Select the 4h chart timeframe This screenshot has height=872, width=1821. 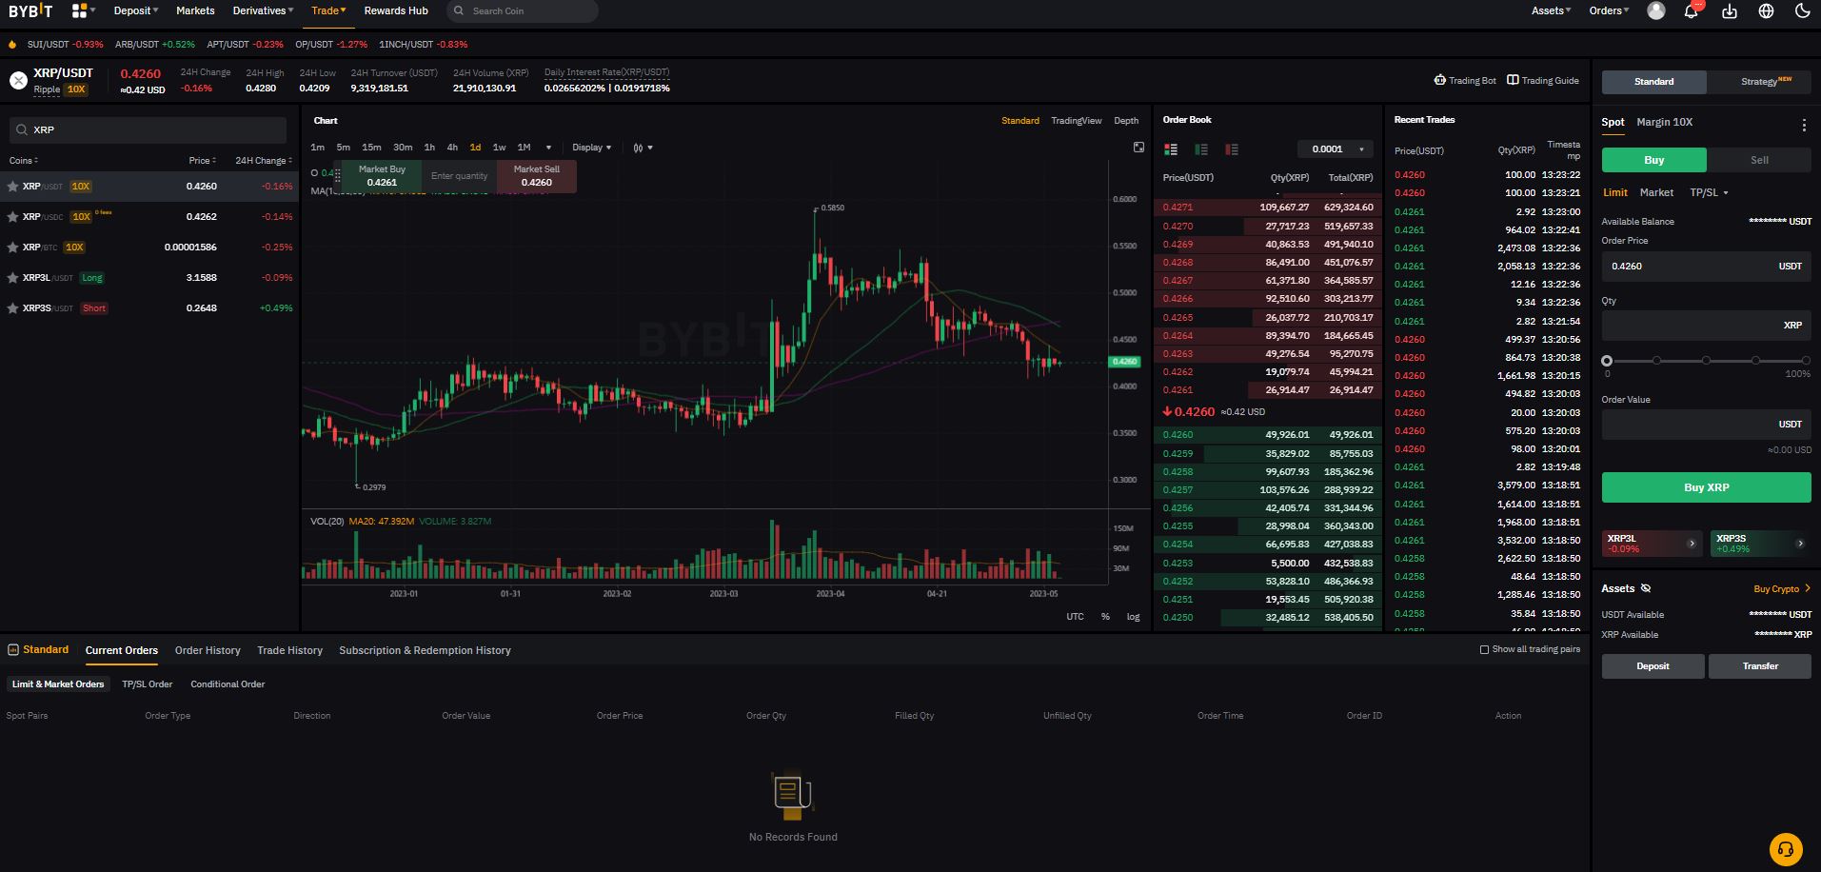coord(452,148)
